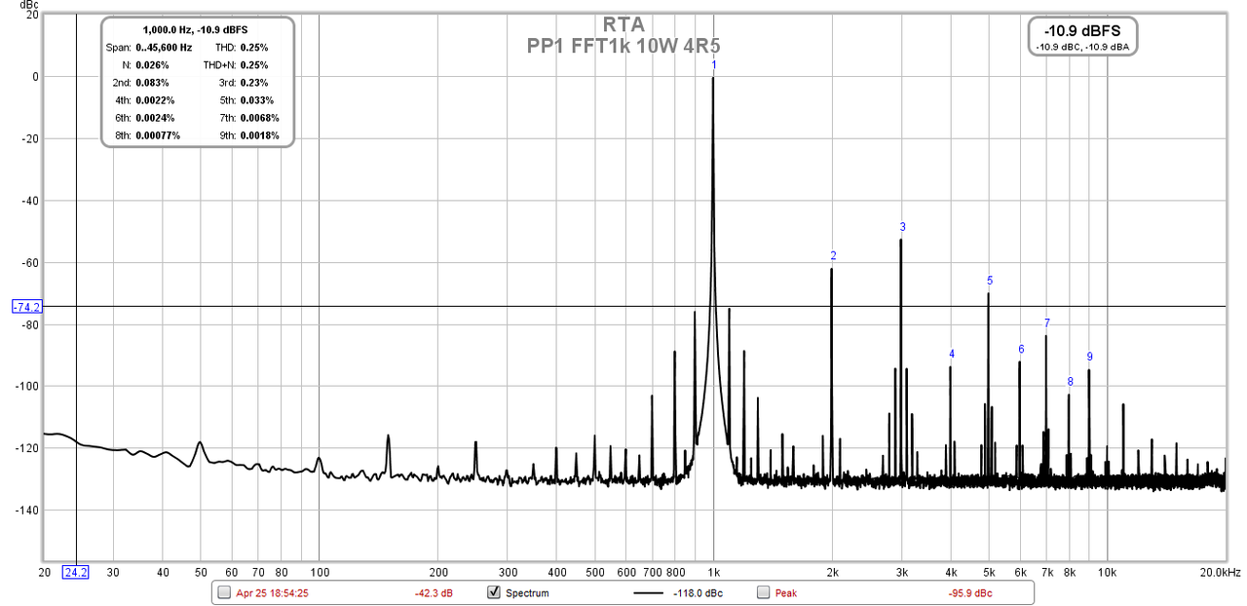This screenshot has width=1247, height=606.
Task: Click the blue fundamental marker label 1
Action: 714,65
